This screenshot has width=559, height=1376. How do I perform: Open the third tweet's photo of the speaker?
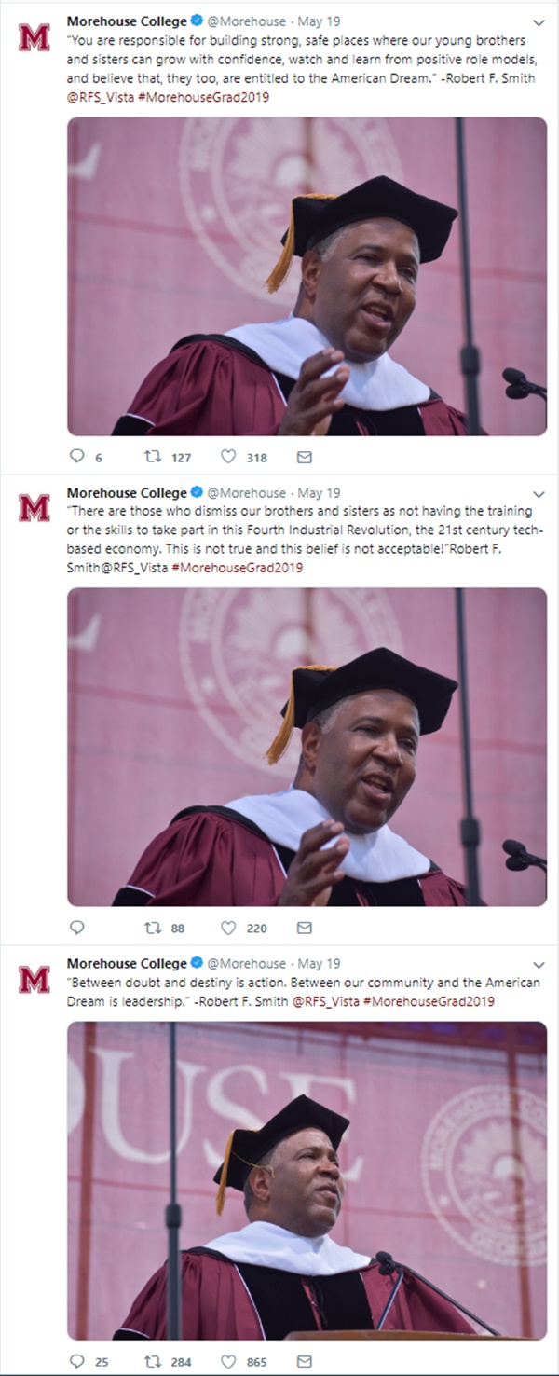(x=307, y=1179)
